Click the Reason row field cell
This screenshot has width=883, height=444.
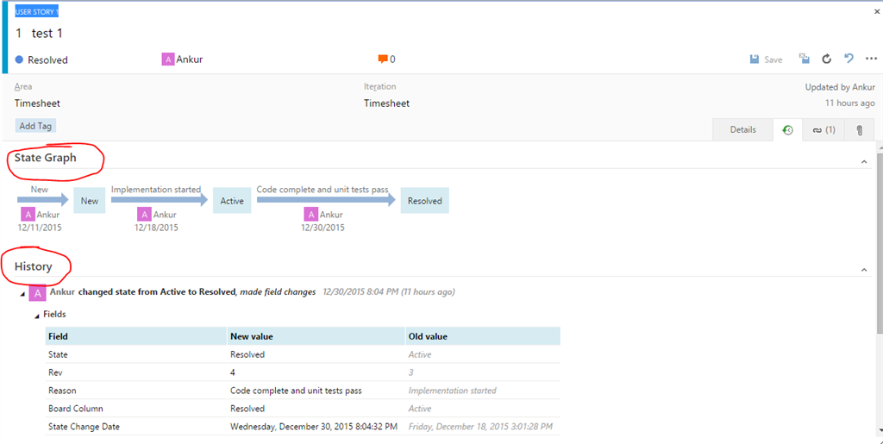135,391
